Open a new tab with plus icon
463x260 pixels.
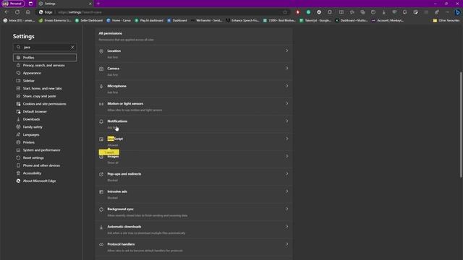[x=98, y=4]
